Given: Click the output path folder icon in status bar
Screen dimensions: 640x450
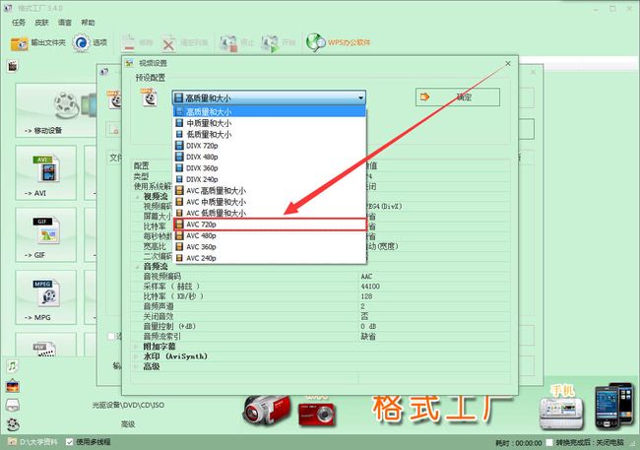Looking at the screenshot, I should (12, 442).
